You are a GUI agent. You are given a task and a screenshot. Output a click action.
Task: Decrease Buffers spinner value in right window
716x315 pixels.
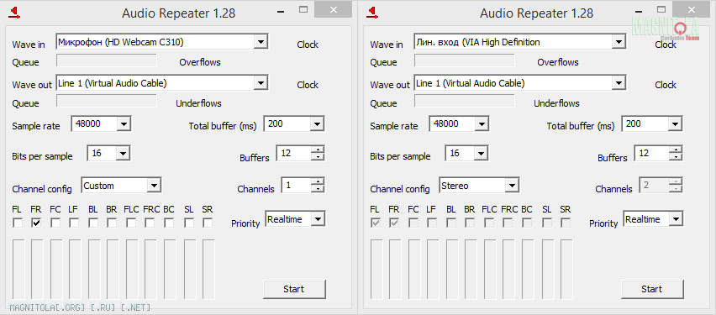[675, 156]
